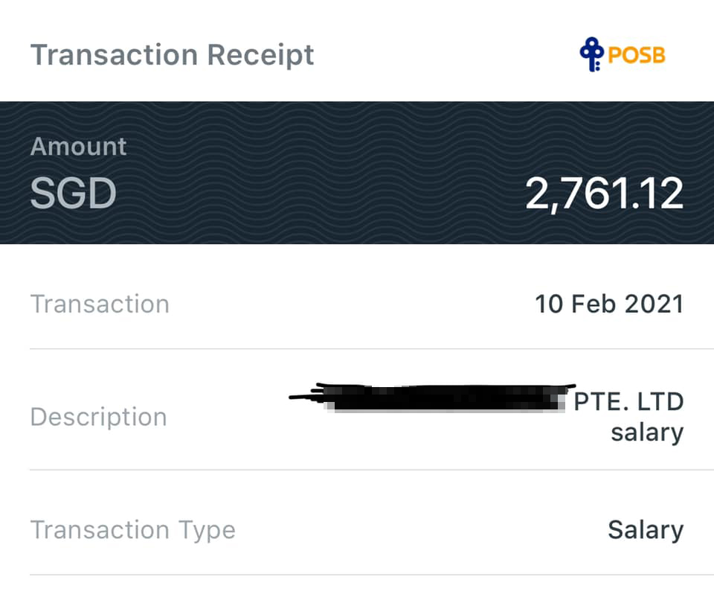Select the lowercase salary description text
The height and width of the screenshot is (597, 714).
coord(646,432)
